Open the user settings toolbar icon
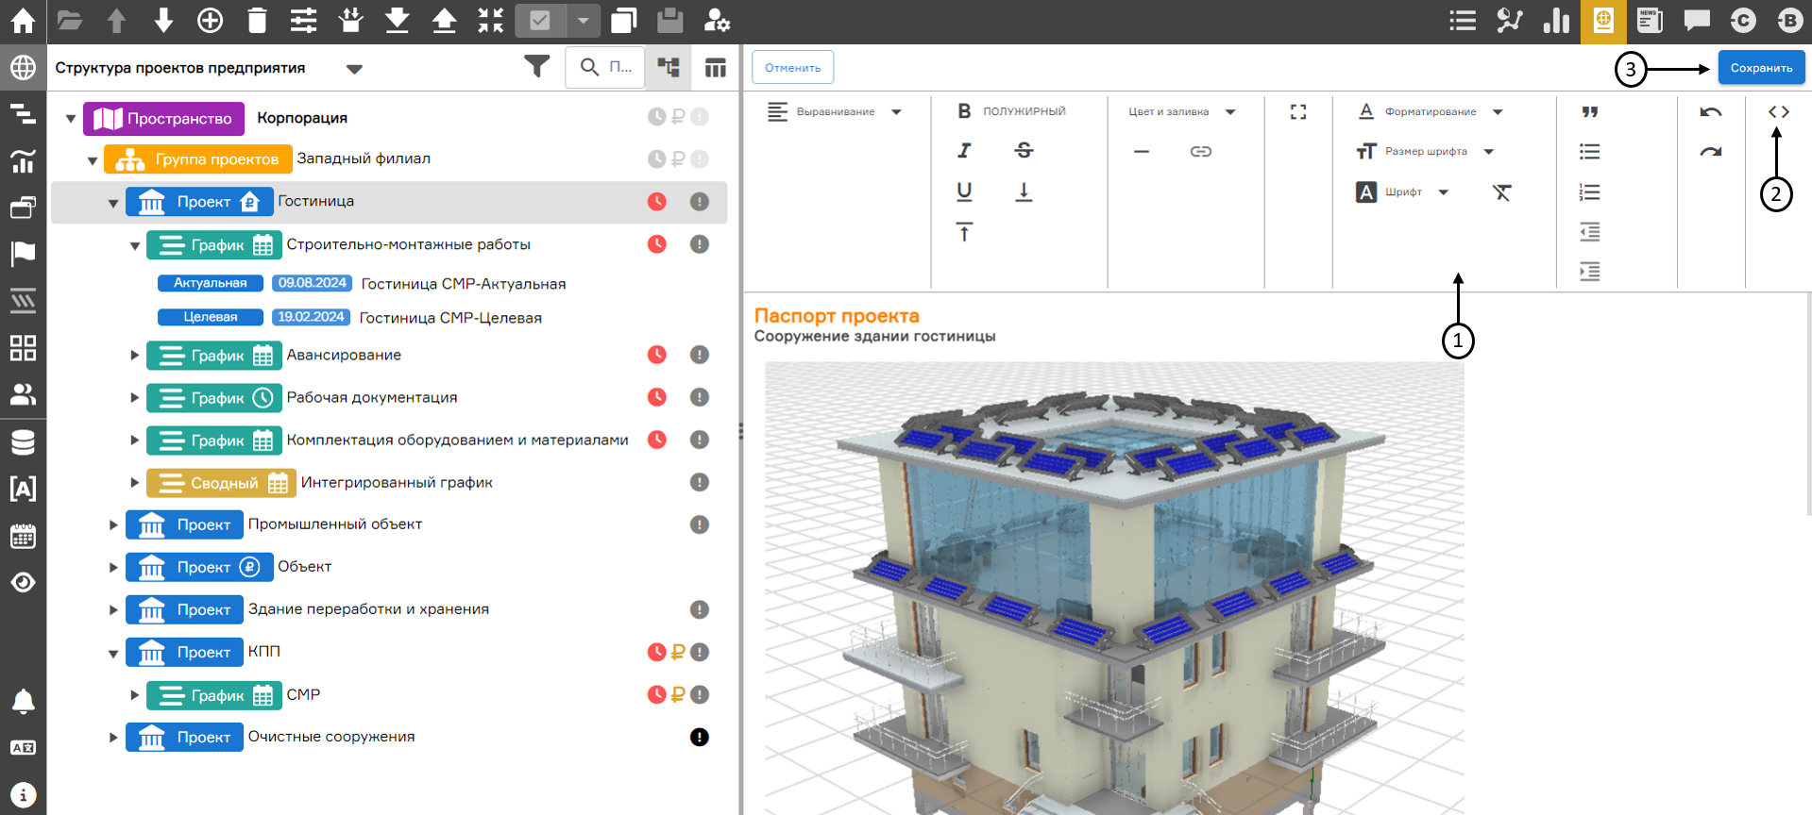1812x815 pixels. tap(718, 20)
